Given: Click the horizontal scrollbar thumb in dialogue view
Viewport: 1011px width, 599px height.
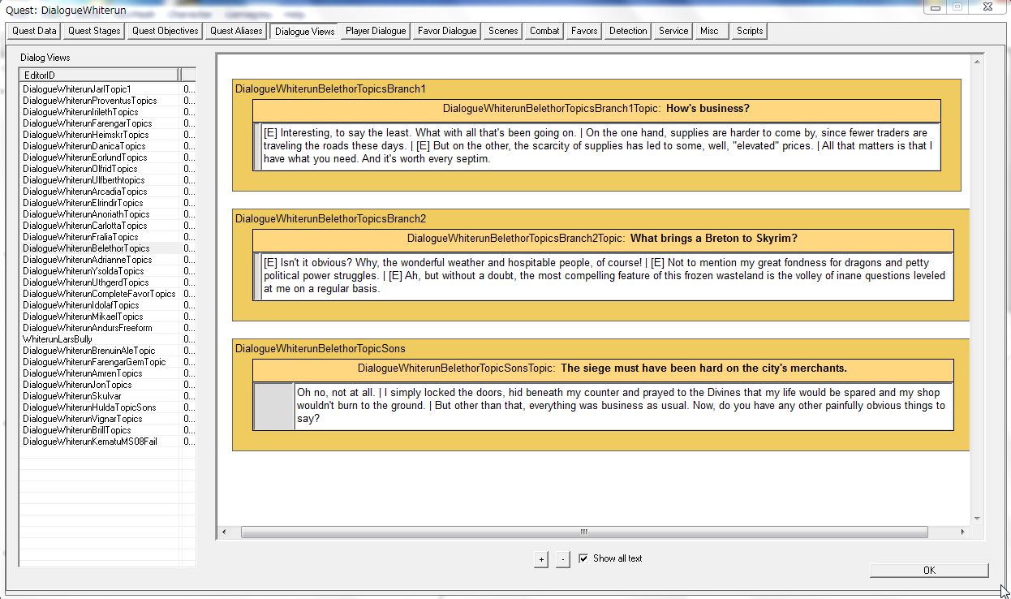Looking at the screenshot, I should [x=583, y=532].
